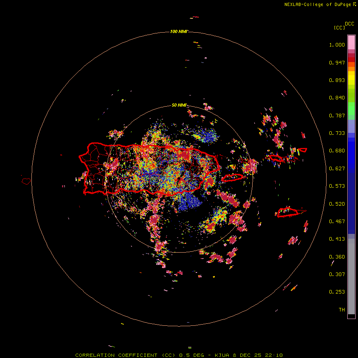Viewport: 358px width, 358px height.
Task: Click the 0.733 color scale value
Action: click(x=337, y=133)
